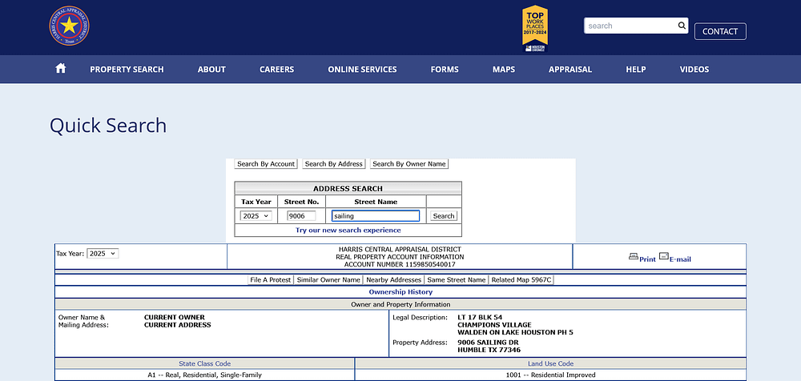The height and width of the screenshot is (381, 801).
Task: Open the APPRAISAL menu
Action: (570, 70)
